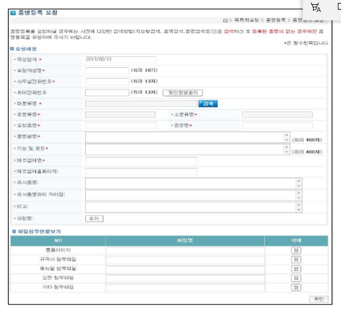Screen dimensions: 341x310
Task: Delete the 물품이미지 attachment row
Action: coord(296,250)
